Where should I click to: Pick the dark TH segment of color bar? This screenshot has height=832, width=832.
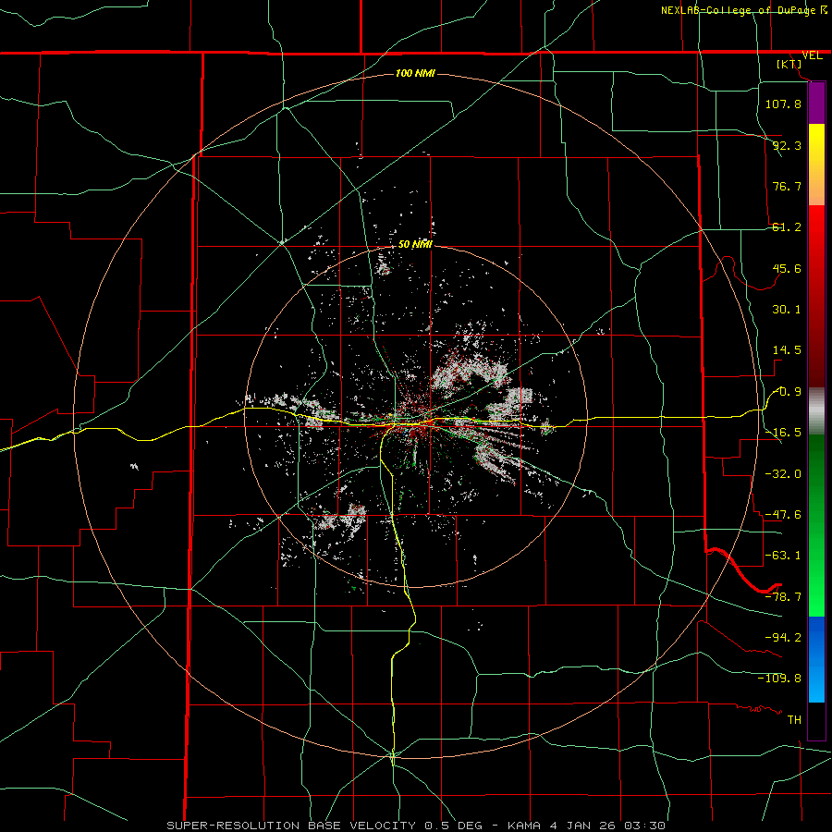(816, 720)
